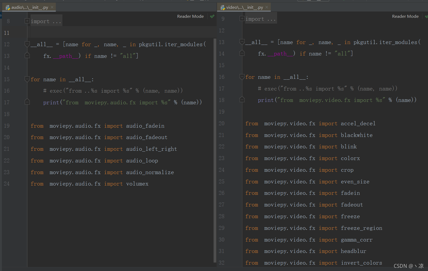Click 'colorx' on video line 23
This screenshot has width=428, height=271.
[350, 158]
